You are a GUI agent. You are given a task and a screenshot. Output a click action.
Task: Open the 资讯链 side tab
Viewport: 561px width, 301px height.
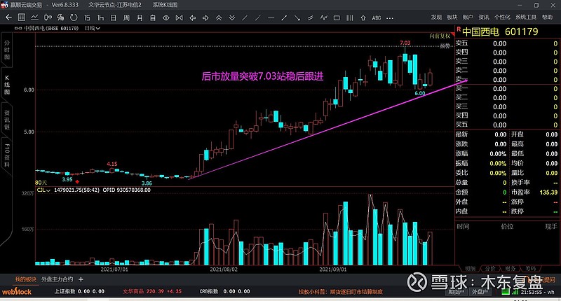coord(7,120)
